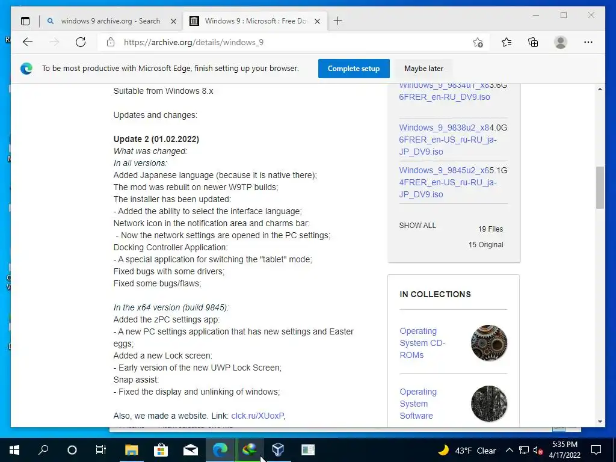Show hidden system tray icons chevron
This screenshot has width=616, height=462.
pos(509,450)
